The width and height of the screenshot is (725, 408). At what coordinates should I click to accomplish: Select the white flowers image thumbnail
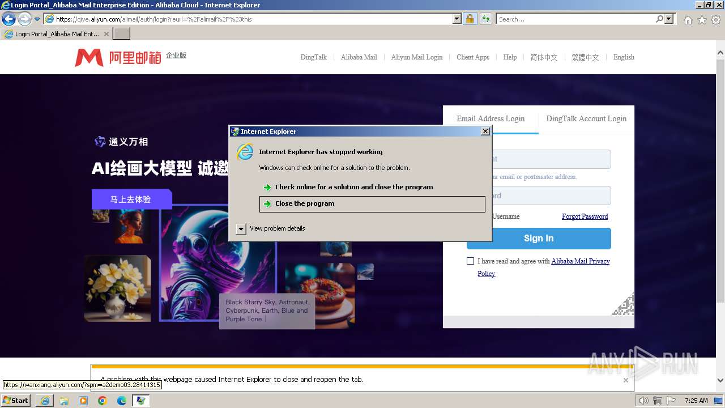tap(117, 288)
